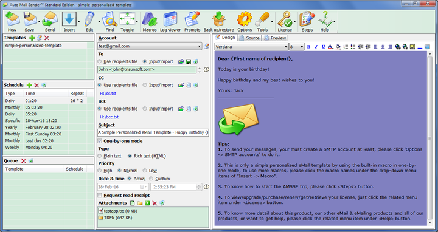This screenshot has height=232, width=438.
Task: Open the font size dropdown
Action: pos(301,47)
